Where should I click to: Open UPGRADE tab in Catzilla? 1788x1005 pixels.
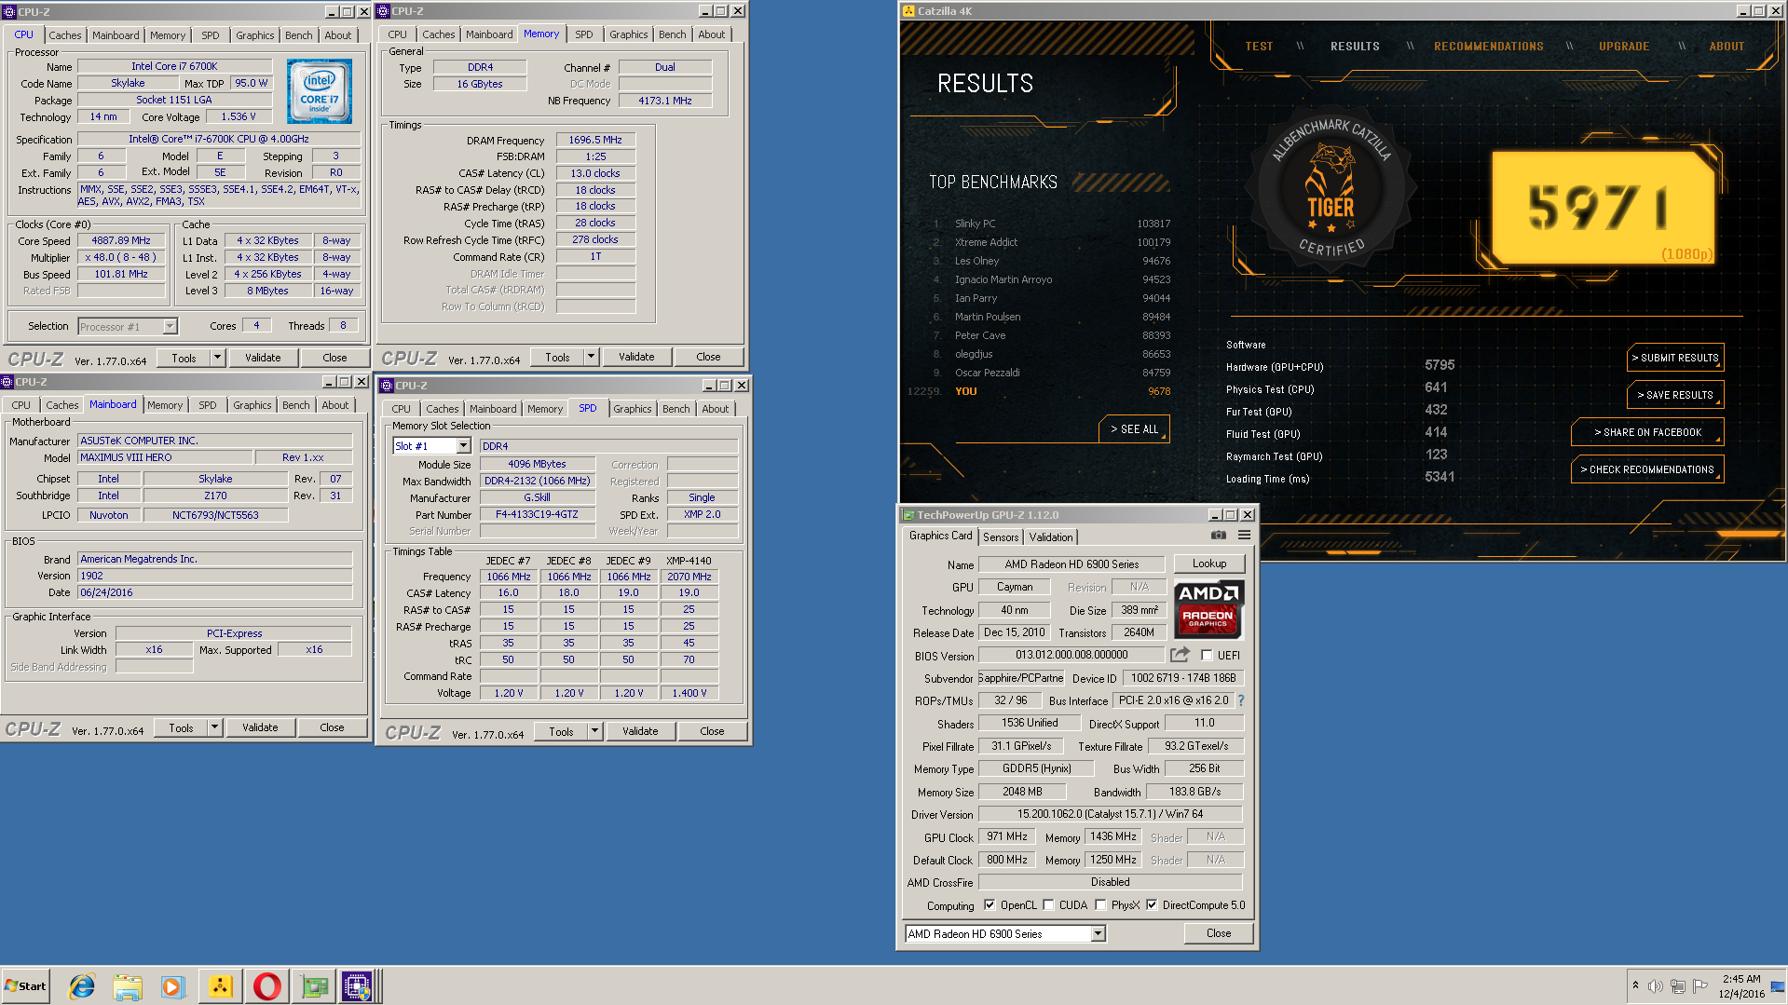click(1624, 46)
